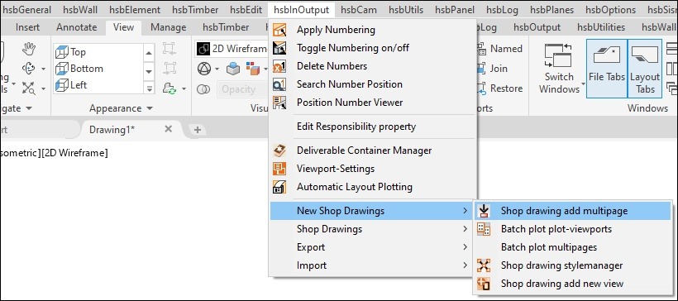Image resolution: width=678 pixels, height=301 pixels.
Task: Switch to the Drawing1* file tab
Action: (112, 129)
